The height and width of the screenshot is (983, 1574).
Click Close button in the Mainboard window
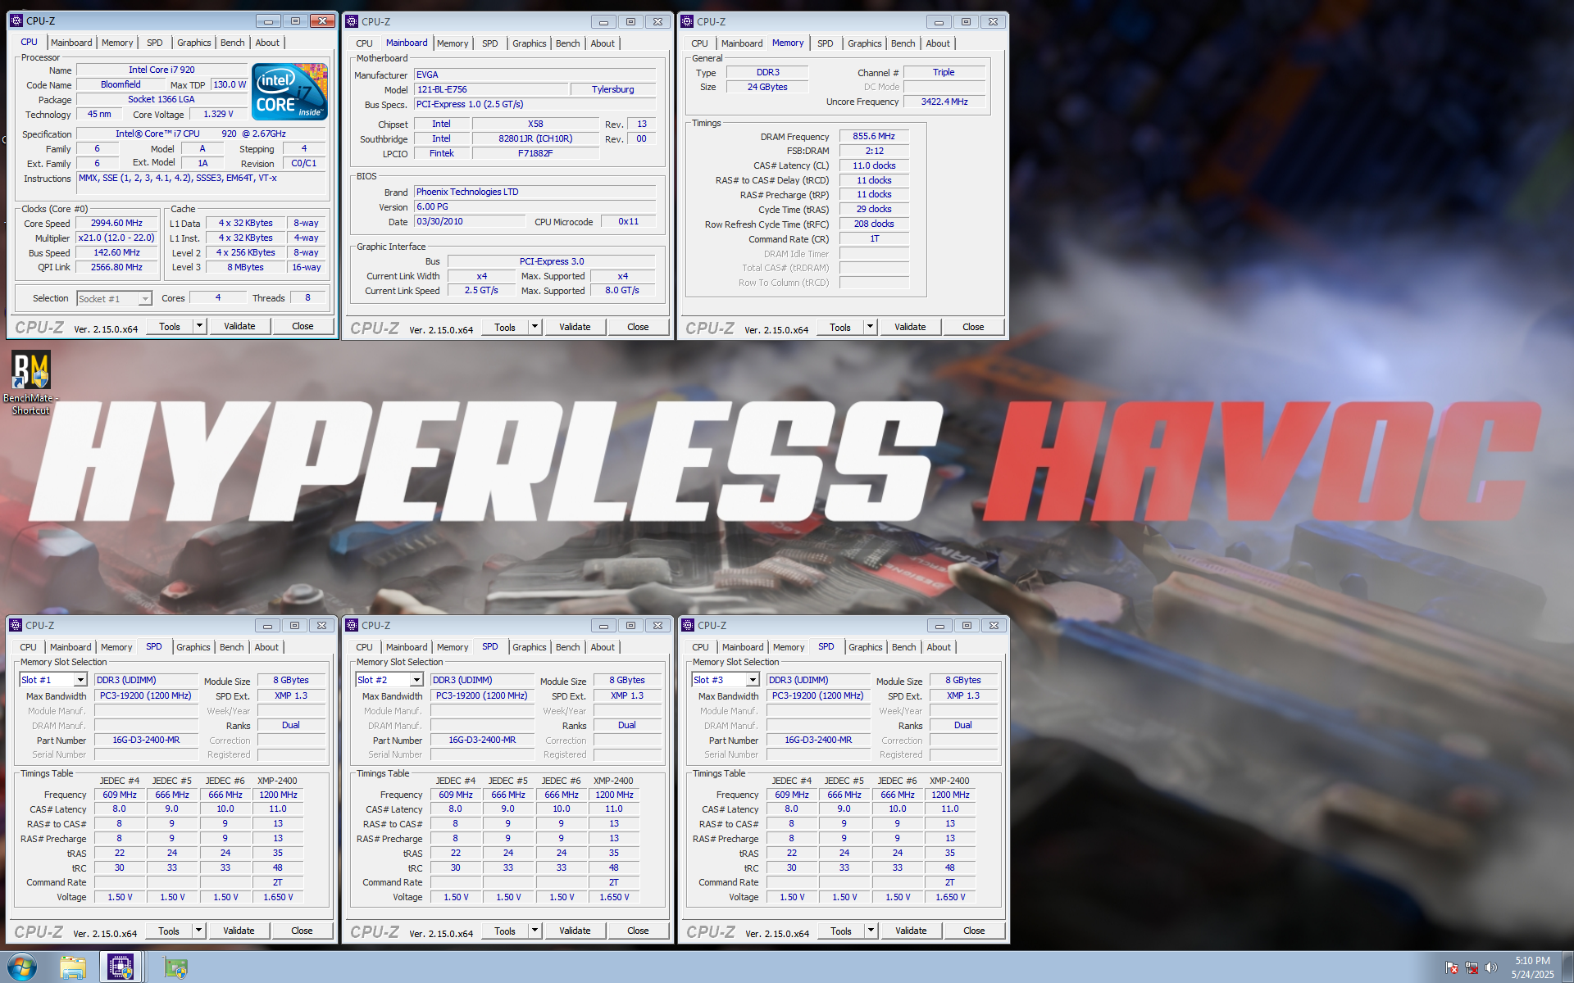click(x=638, y=327)
